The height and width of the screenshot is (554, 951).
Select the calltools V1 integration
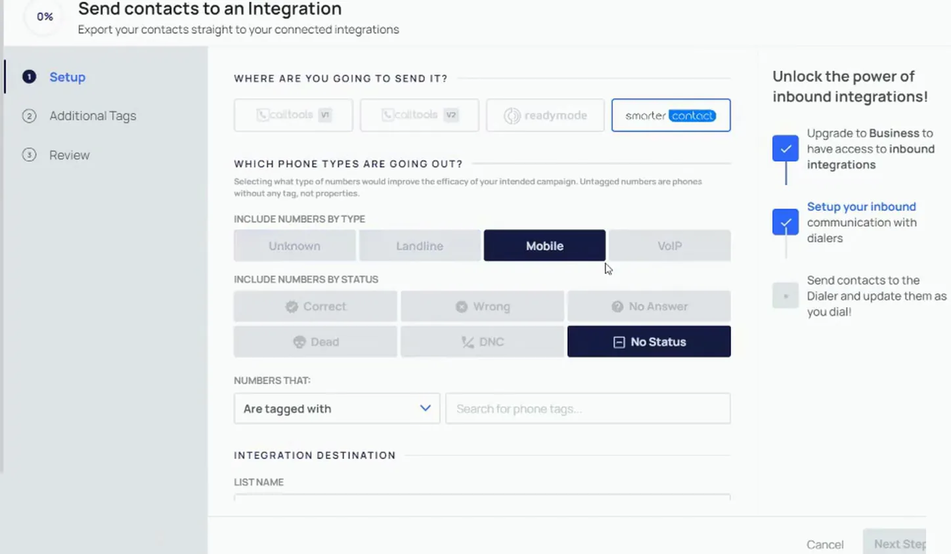293,115
